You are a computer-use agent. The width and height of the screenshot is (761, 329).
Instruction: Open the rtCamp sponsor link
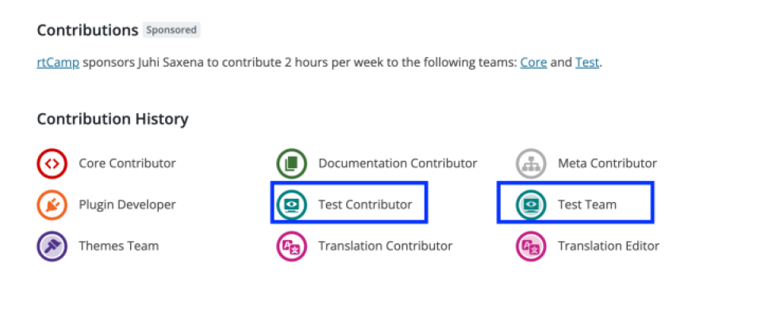pos(58,63)
